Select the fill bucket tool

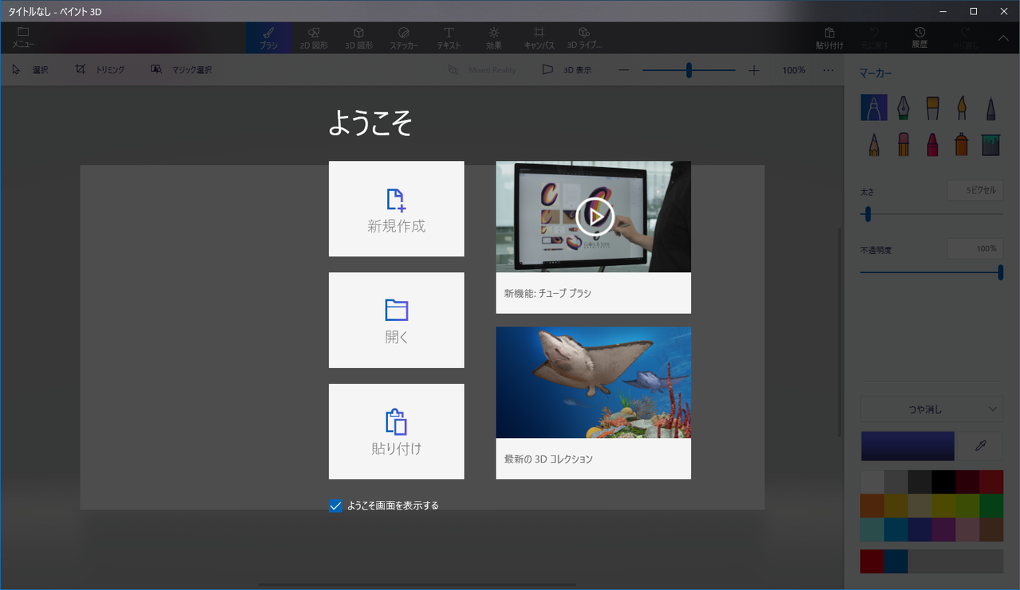990,144
